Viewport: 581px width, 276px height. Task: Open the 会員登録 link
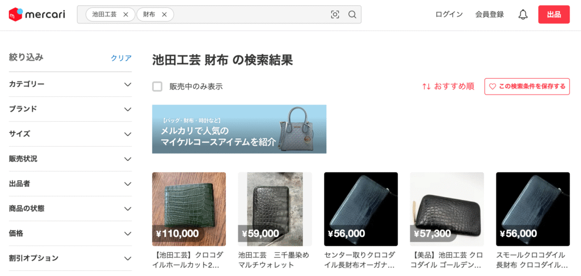[490, 14]
